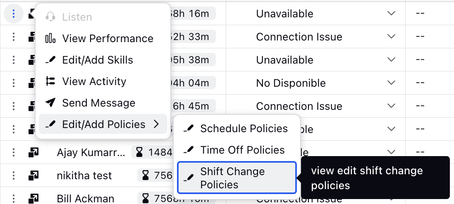Open three-dot menu for nikitha test row

[14, 176]
